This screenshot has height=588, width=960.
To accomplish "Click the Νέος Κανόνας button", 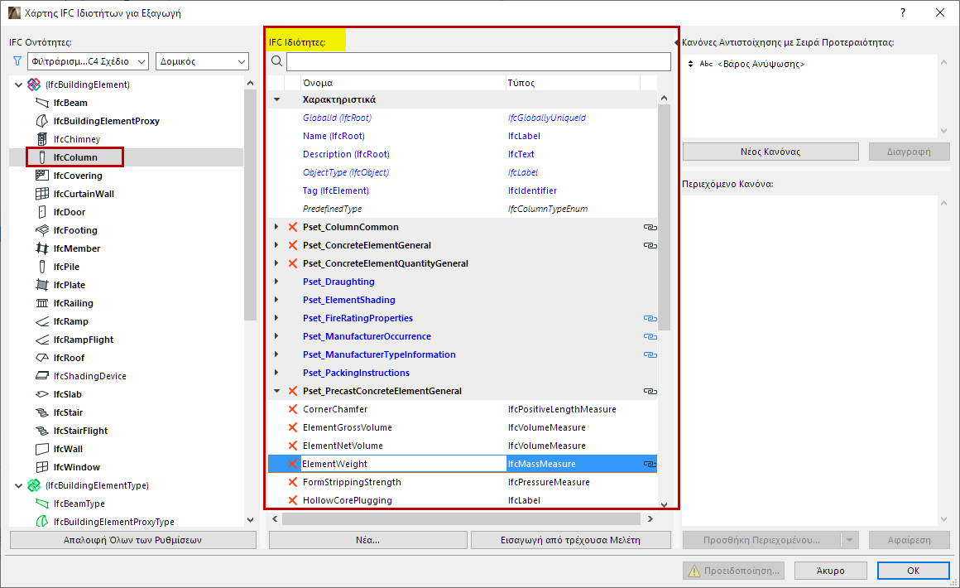I will tap(770, 152).
